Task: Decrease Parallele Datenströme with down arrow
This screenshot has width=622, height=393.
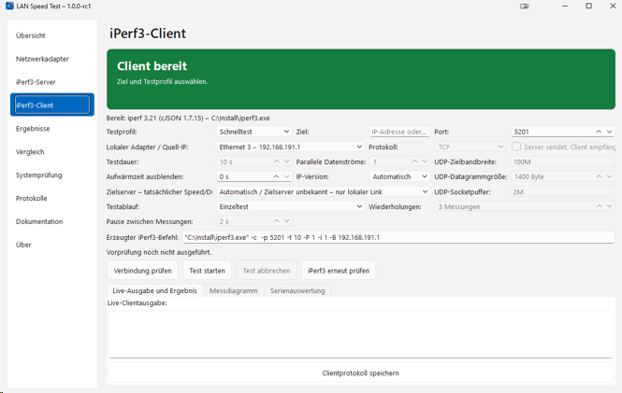Action: point(425,161)
